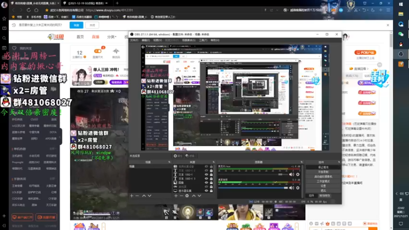Viewport: 409px width, 230px height.
Task: Click the 启动虚拟摄像机 button
Action: click(323, 176)
